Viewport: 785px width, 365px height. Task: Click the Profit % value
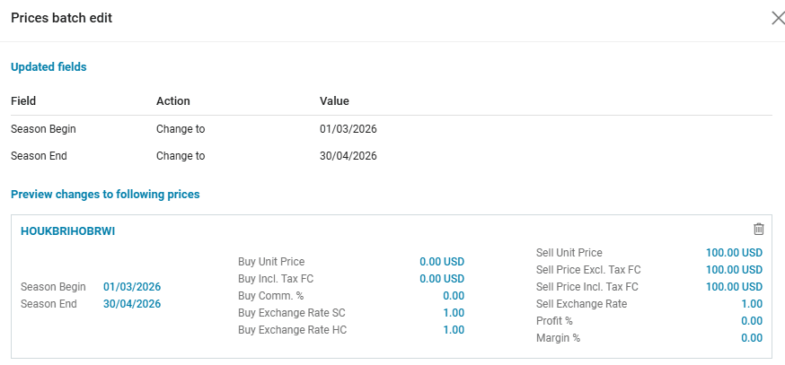[x=751, y=321]
